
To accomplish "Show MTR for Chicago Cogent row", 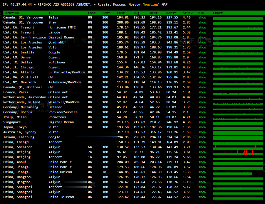I will coord(202,68).
